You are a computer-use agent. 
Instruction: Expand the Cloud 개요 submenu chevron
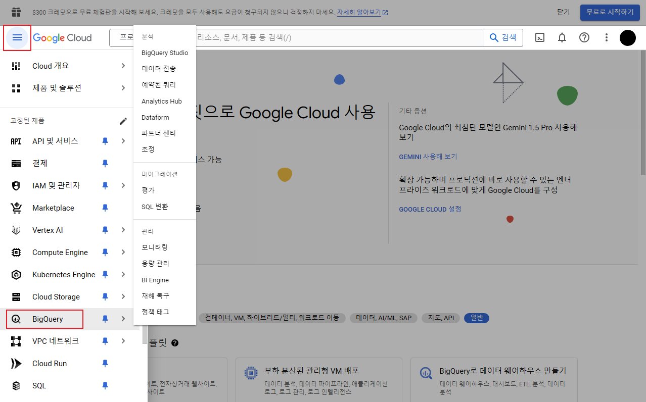point(123,66)
